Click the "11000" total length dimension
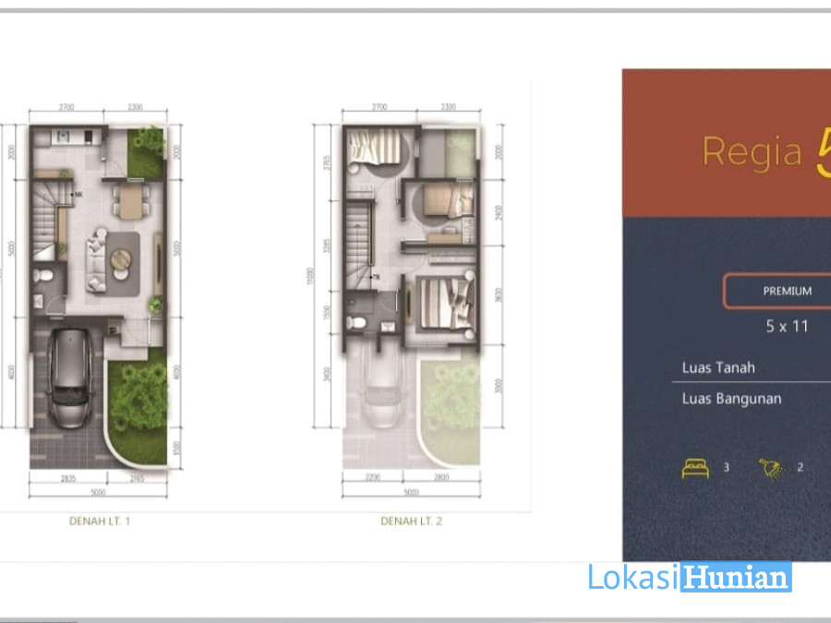 click(x=310, y=276)
